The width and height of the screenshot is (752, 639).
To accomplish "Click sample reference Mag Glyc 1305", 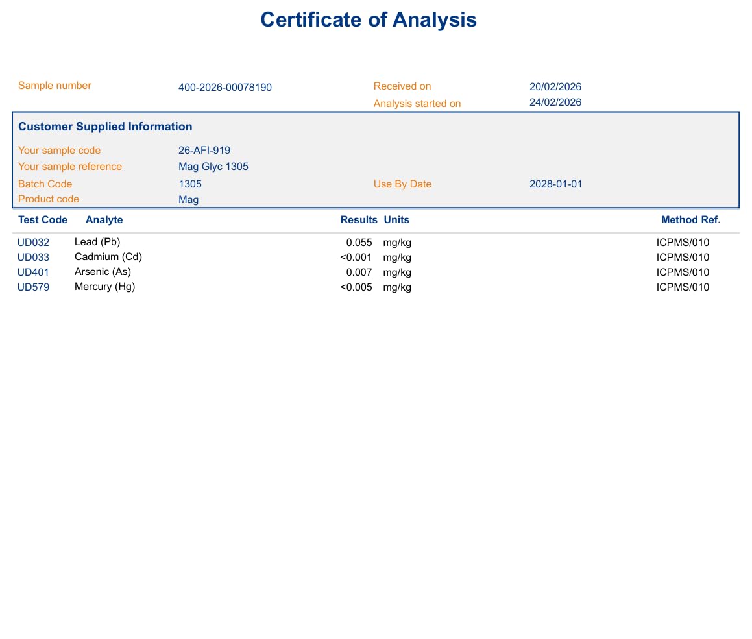I will tap(213, 167).
